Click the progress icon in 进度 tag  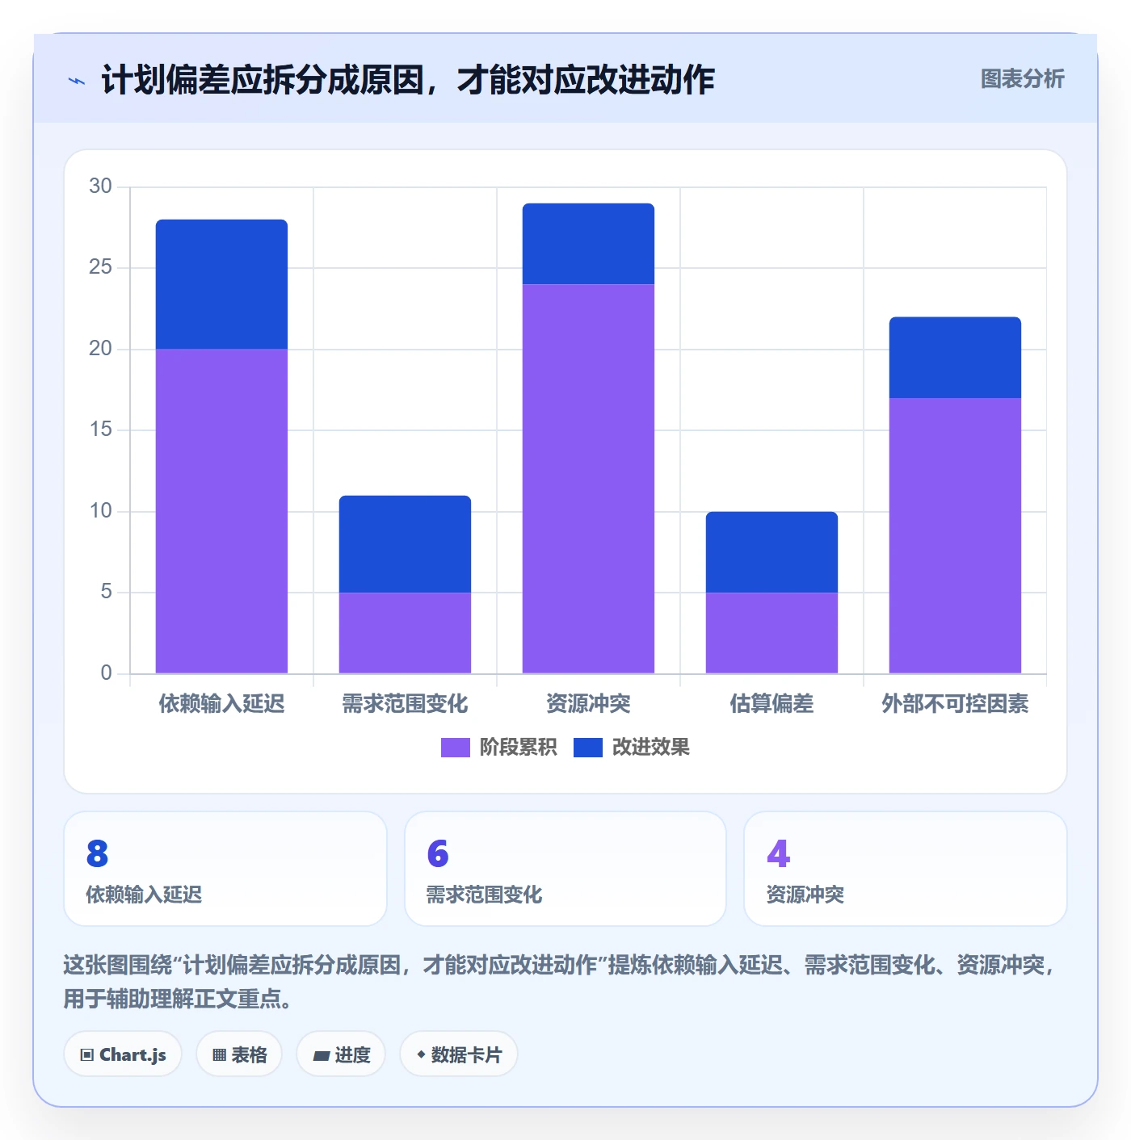coord(321,1055)
